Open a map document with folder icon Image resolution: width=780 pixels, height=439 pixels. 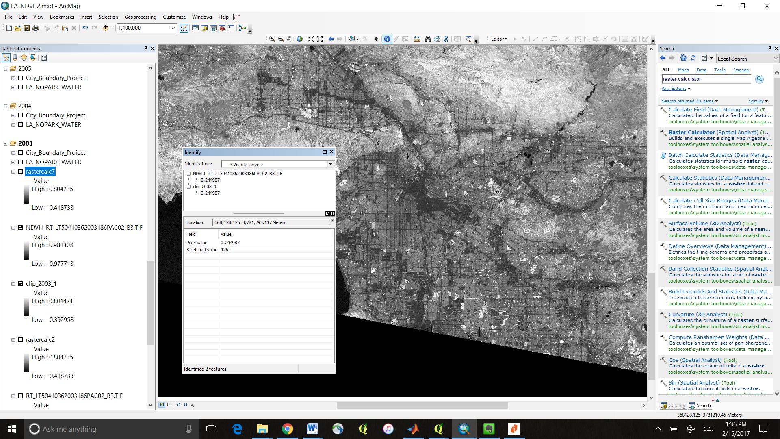(17, 28)
